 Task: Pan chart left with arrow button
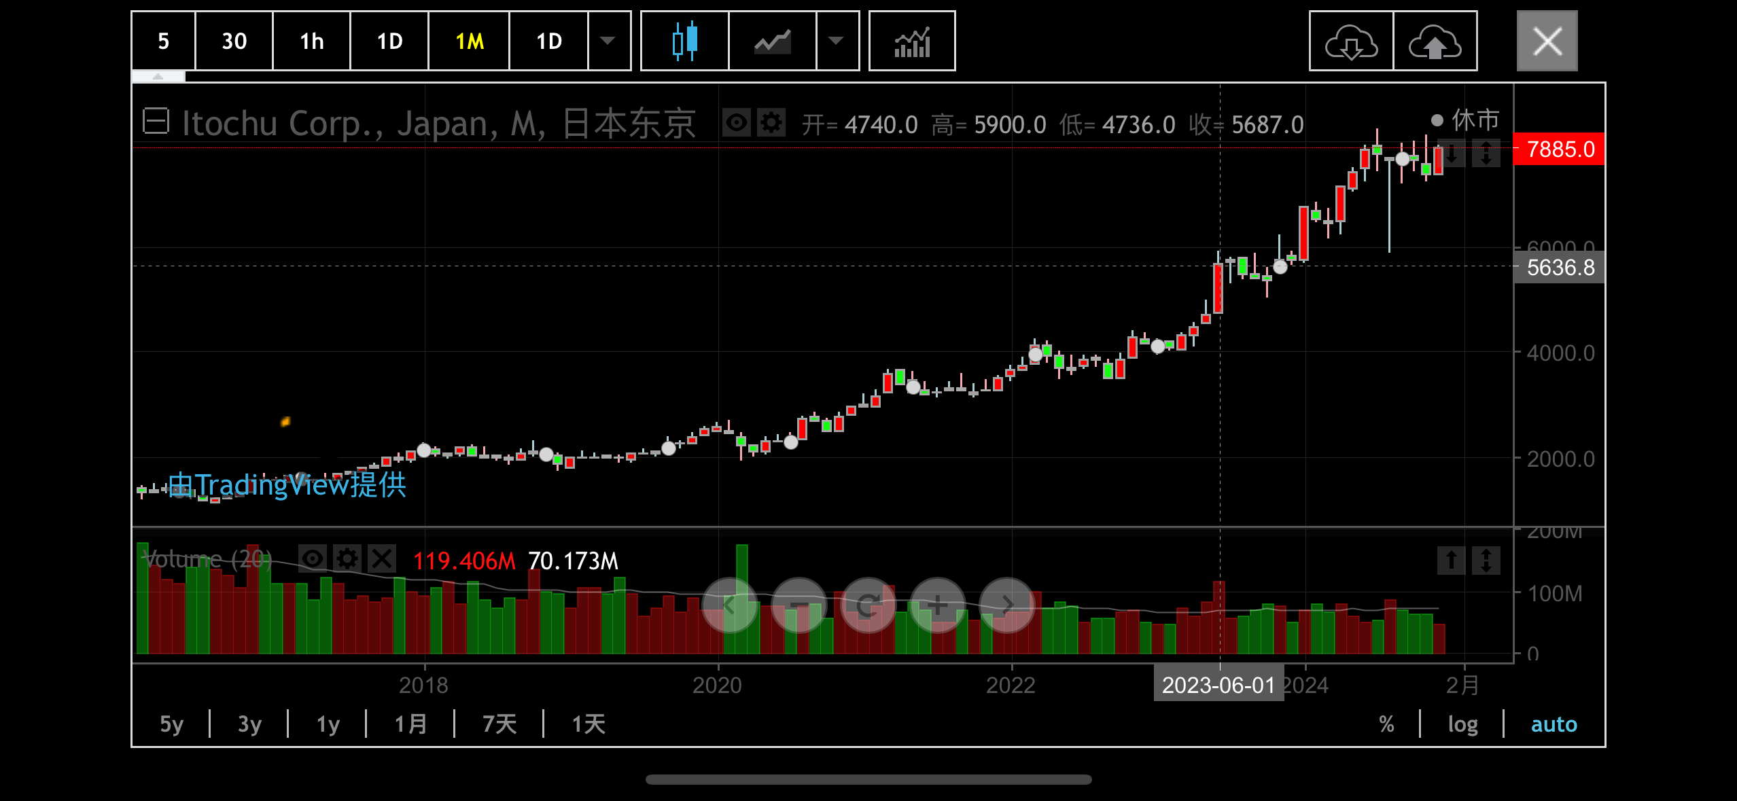click(730, 605)
